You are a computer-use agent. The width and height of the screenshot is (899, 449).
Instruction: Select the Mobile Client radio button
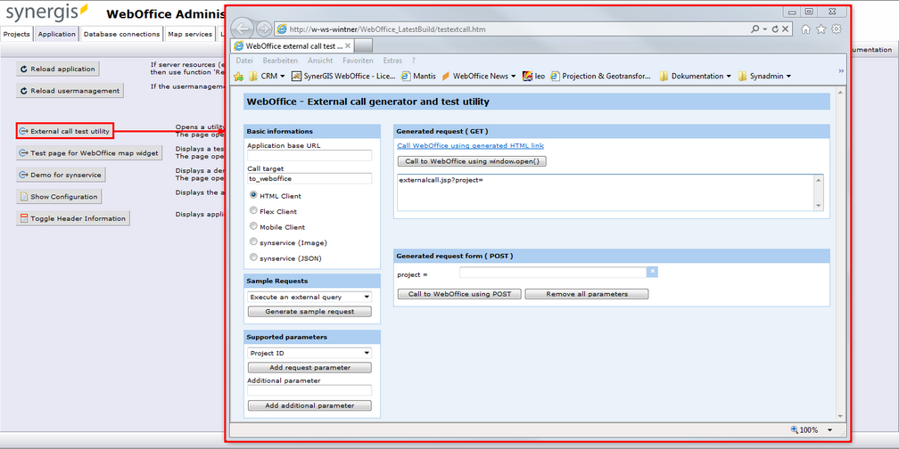point(253,226)
